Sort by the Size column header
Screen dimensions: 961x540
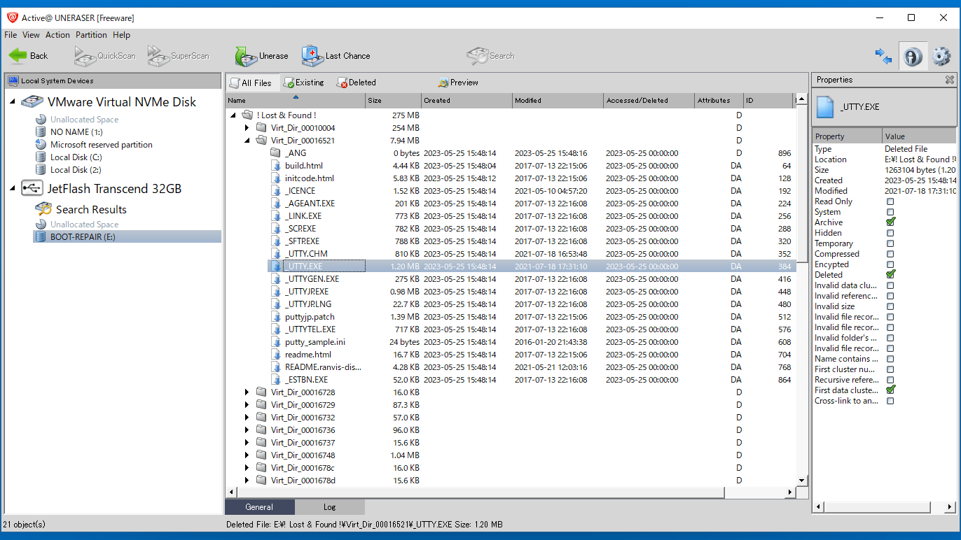(393, 101)
